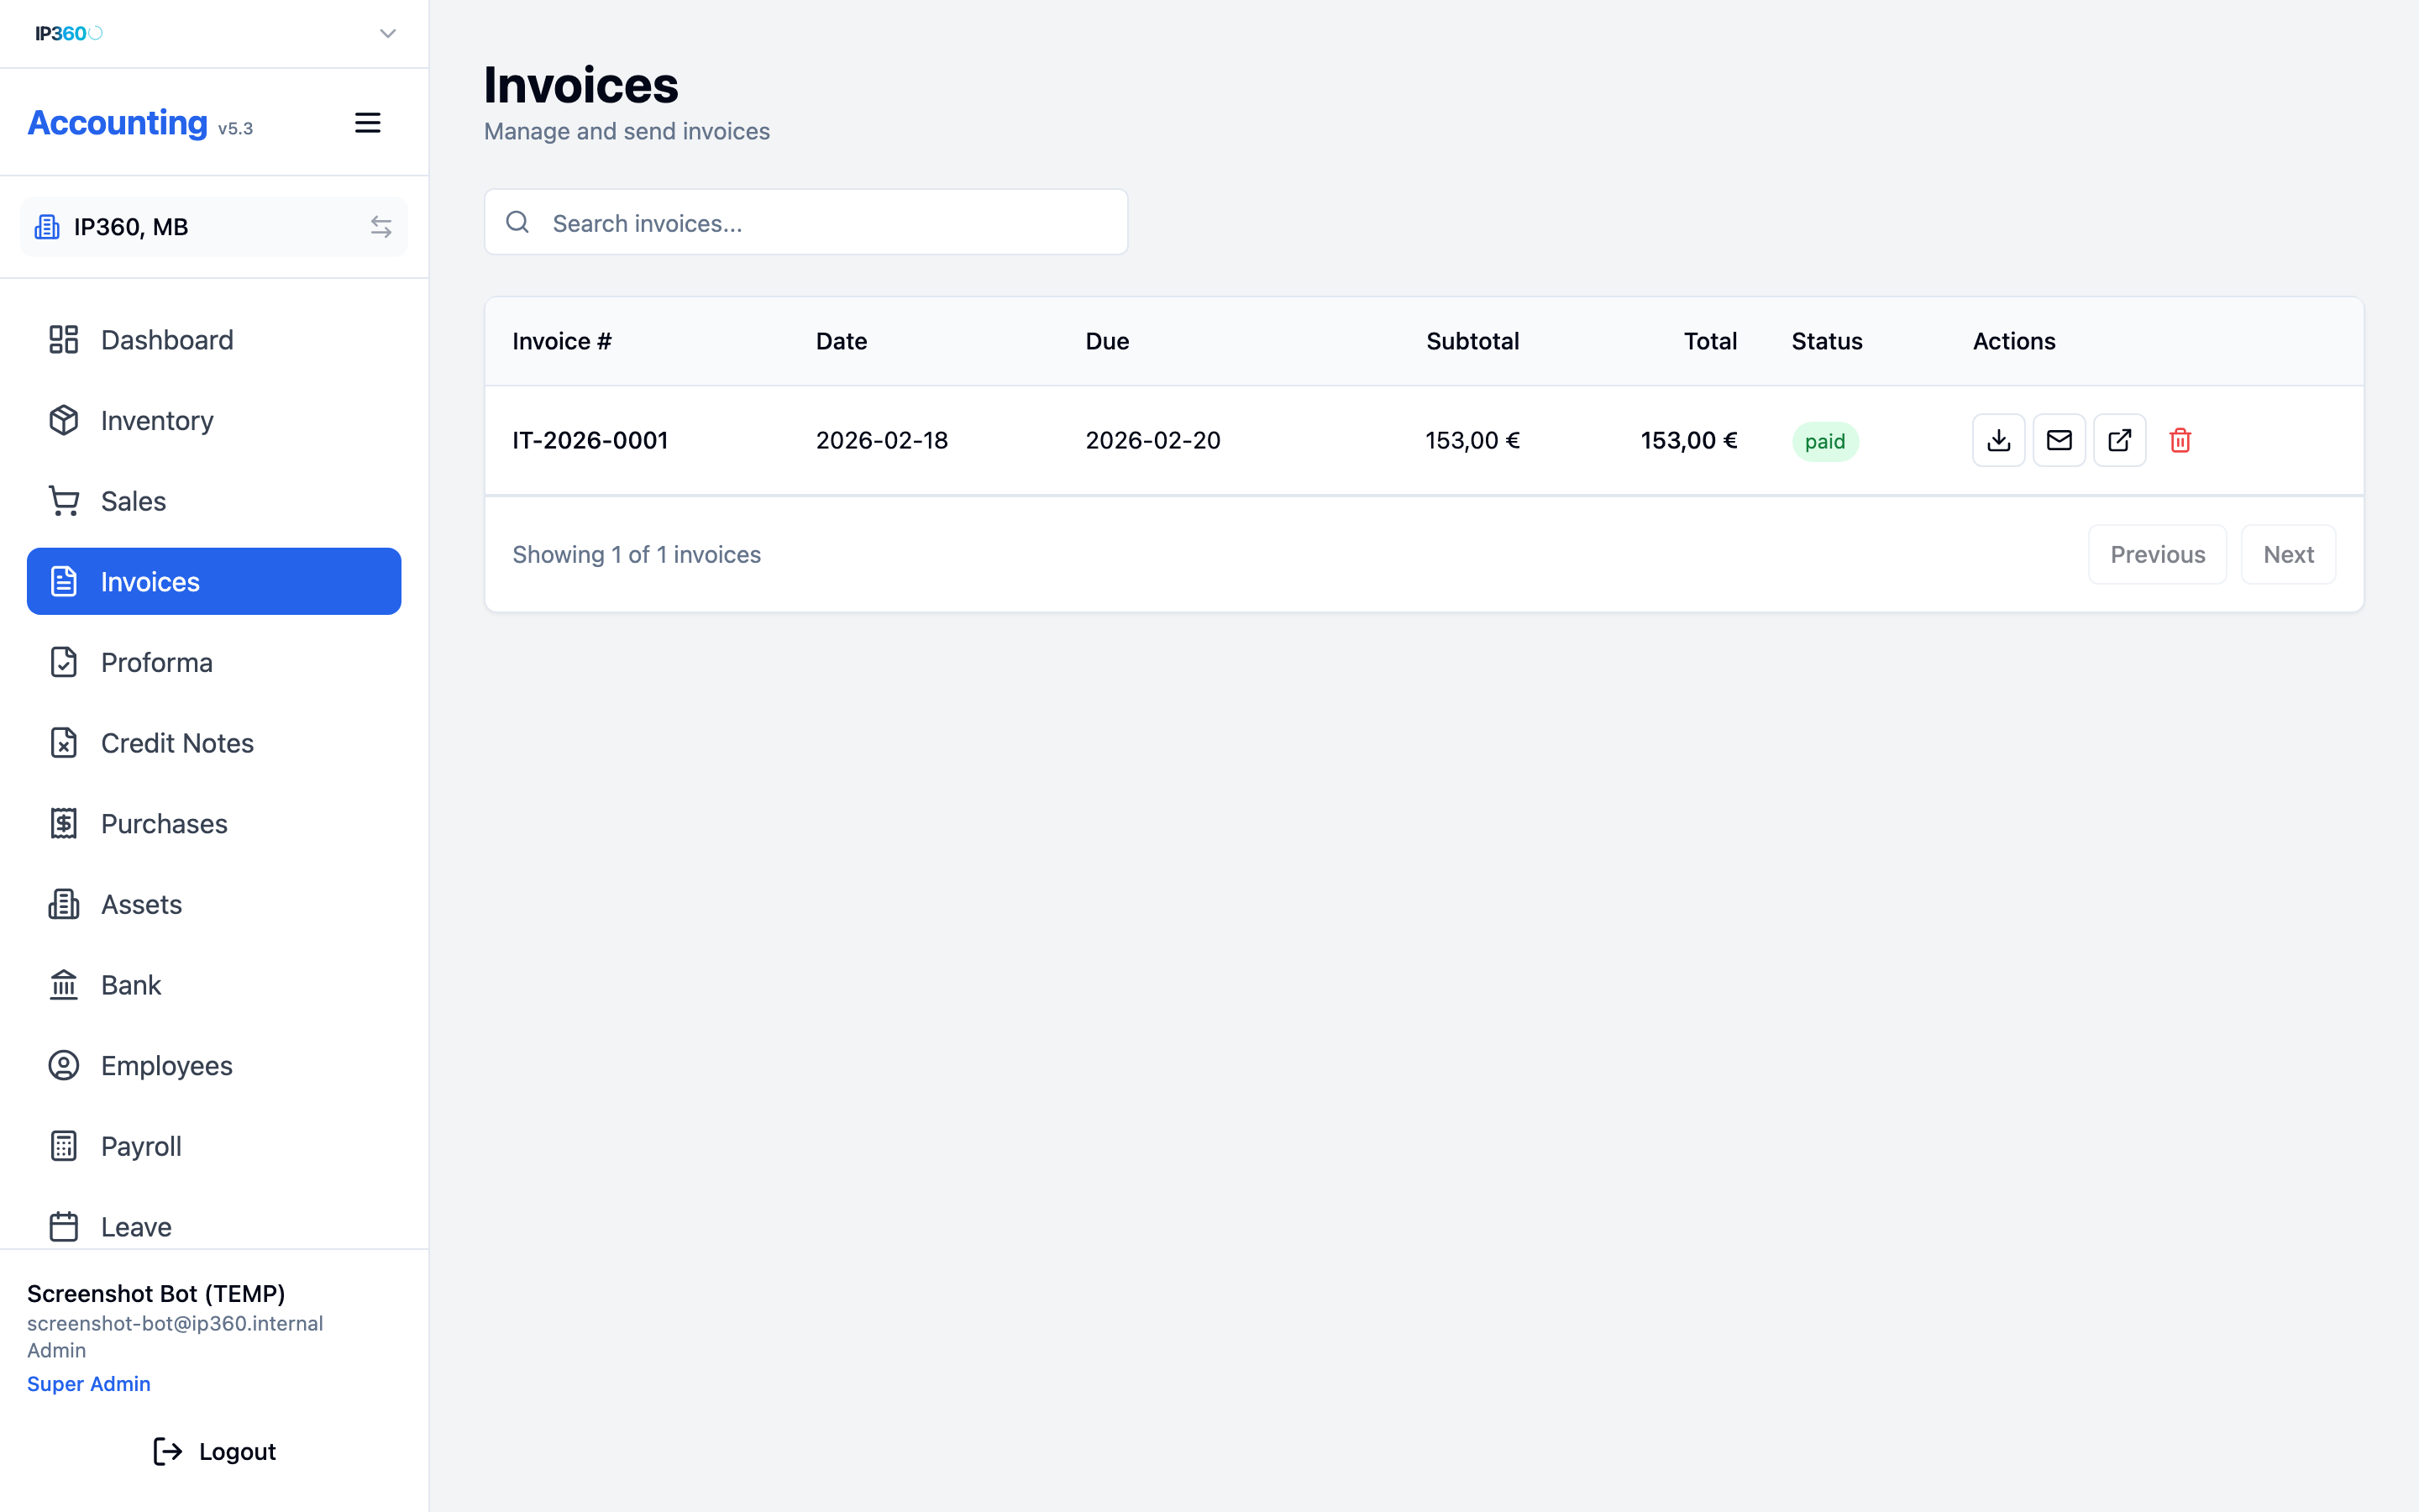Viewport: 2419px width, 1512px height.
Task: Click the Previous pagination button
Action: click(x=2157, y=554)
